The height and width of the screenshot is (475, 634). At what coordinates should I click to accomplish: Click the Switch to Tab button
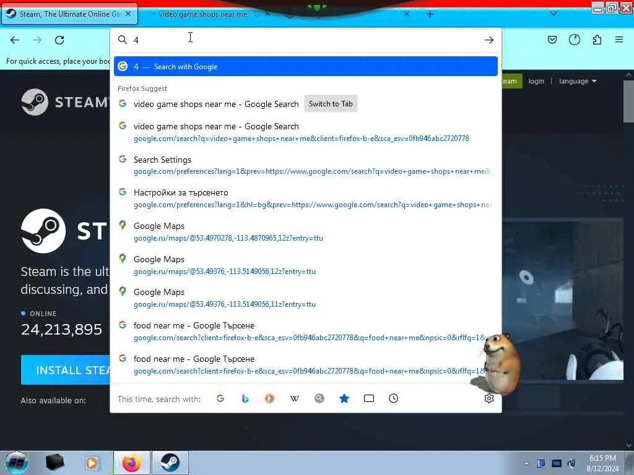(331, 104)
